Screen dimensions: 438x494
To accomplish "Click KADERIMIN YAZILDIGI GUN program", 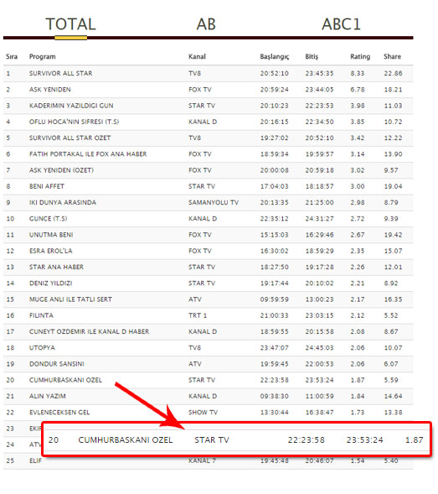I will point(71,106).
